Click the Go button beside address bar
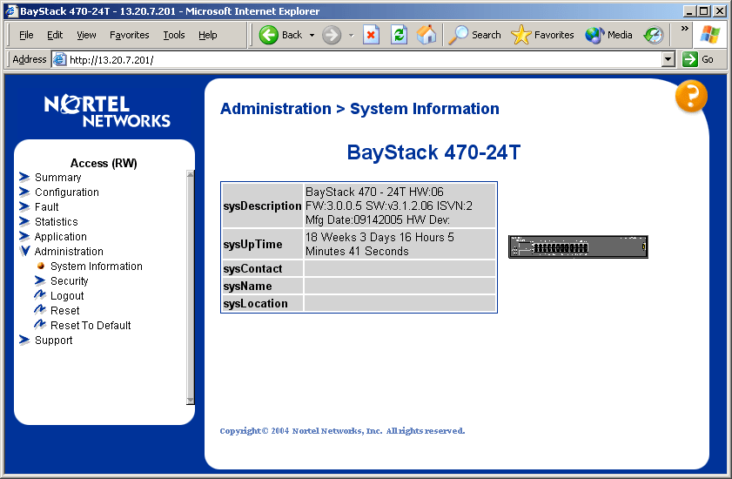 pos(698,59)
